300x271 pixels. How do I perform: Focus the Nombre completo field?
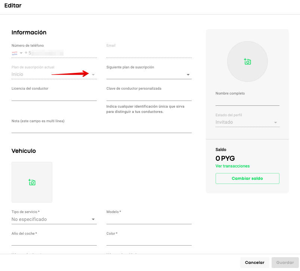247,101
